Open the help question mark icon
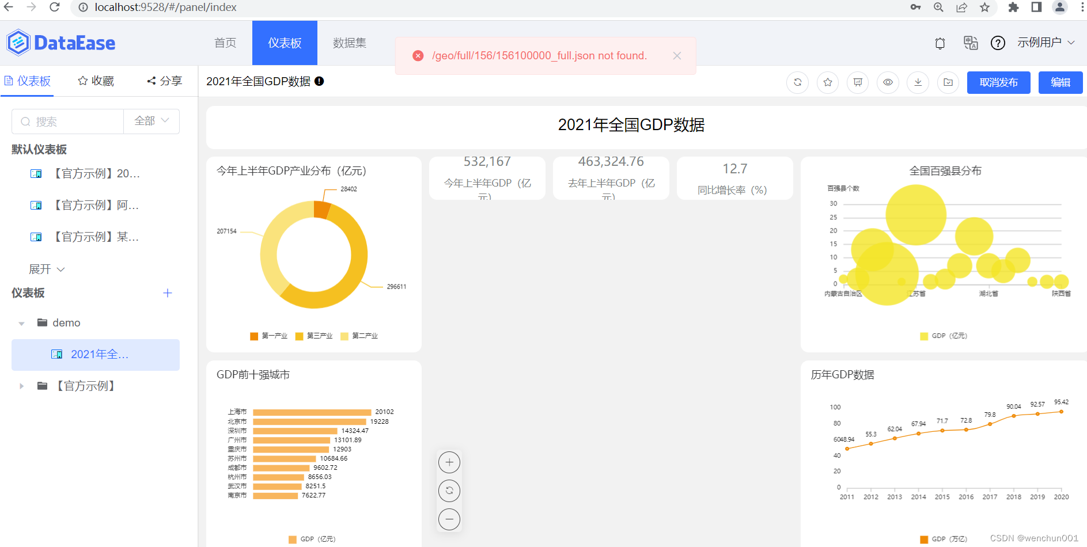1087x547 pixels. click(x=998, y=43)
